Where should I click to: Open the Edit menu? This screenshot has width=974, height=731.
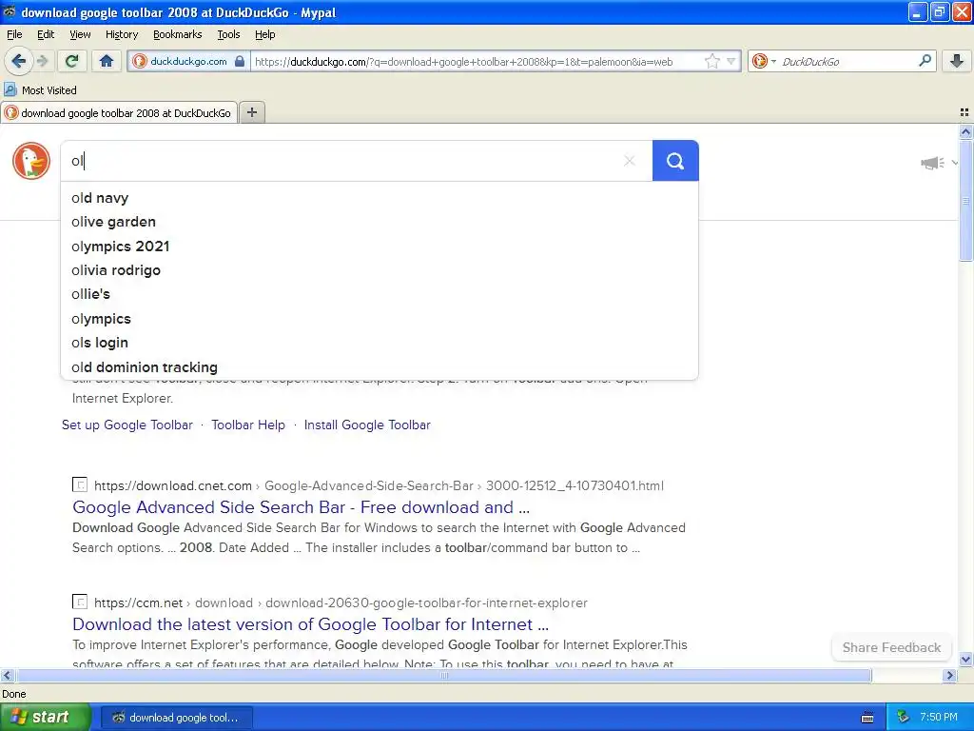46,34
